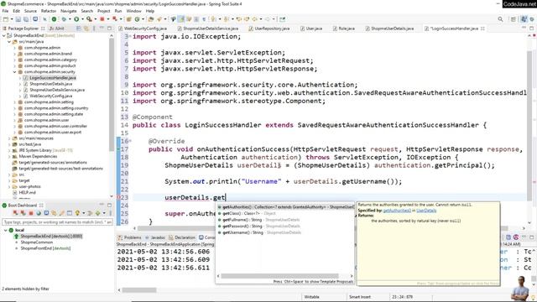The width and height of the screenshot is (537, 302).
Task: Click the red Stop toolbar icon
Action: pos(102,19)
